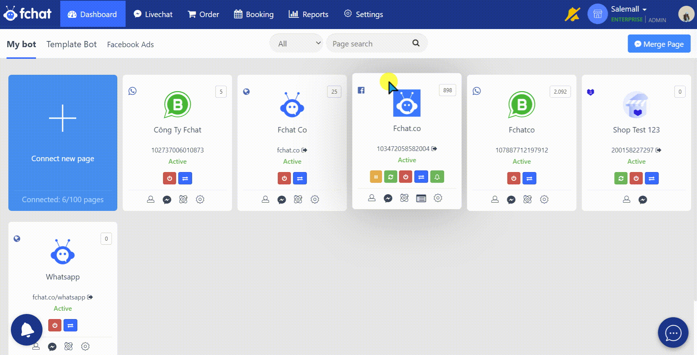Open the gear settings on Công Ty Fchat card
This screenshot has height=355, width=697.
(x=200, y=199)
